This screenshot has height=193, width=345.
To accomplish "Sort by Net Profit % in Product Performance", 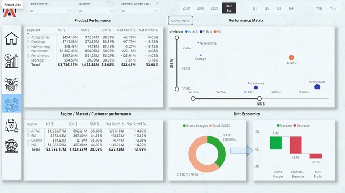I will point(148,30).
